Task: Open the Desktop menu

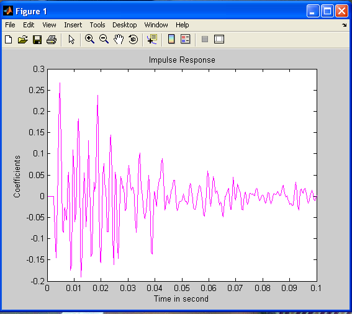Action: pos(125,25)
